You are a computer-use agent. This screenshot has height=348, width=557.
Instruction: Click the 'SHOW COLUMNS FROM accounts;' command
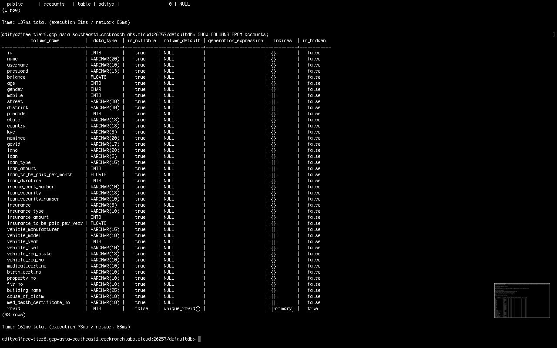click(233, 34)
